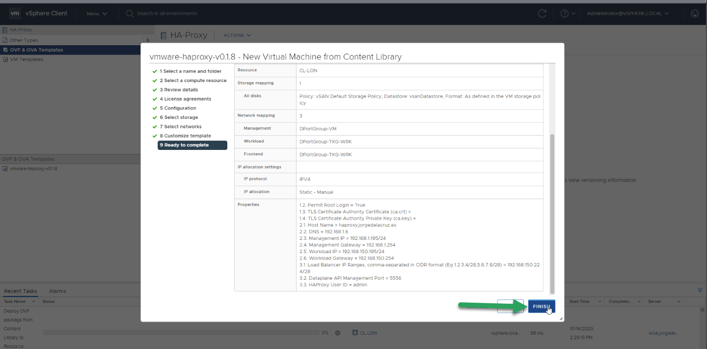Click the Host Name haproxy.jorgedelacruz.es property
Screen dimensions: 707x349
point(348,225)
